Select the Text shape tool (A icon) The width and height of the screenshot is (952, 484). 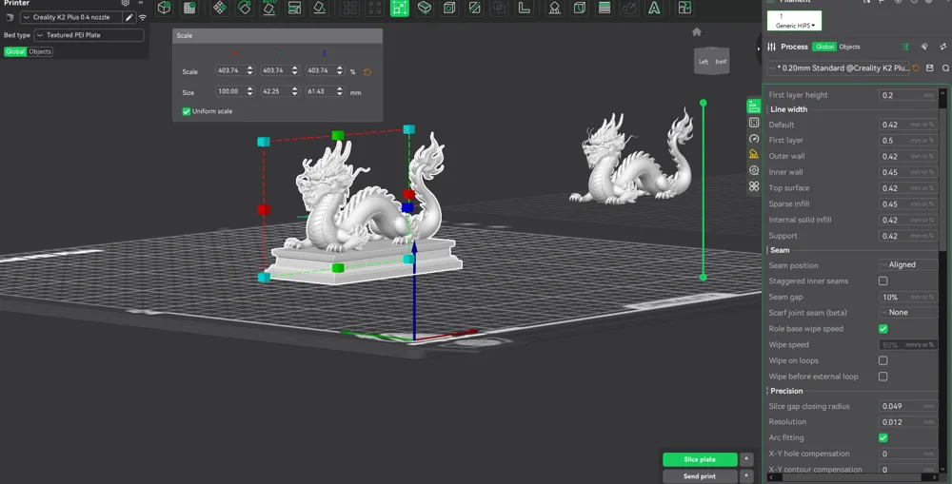pos(654,8)
